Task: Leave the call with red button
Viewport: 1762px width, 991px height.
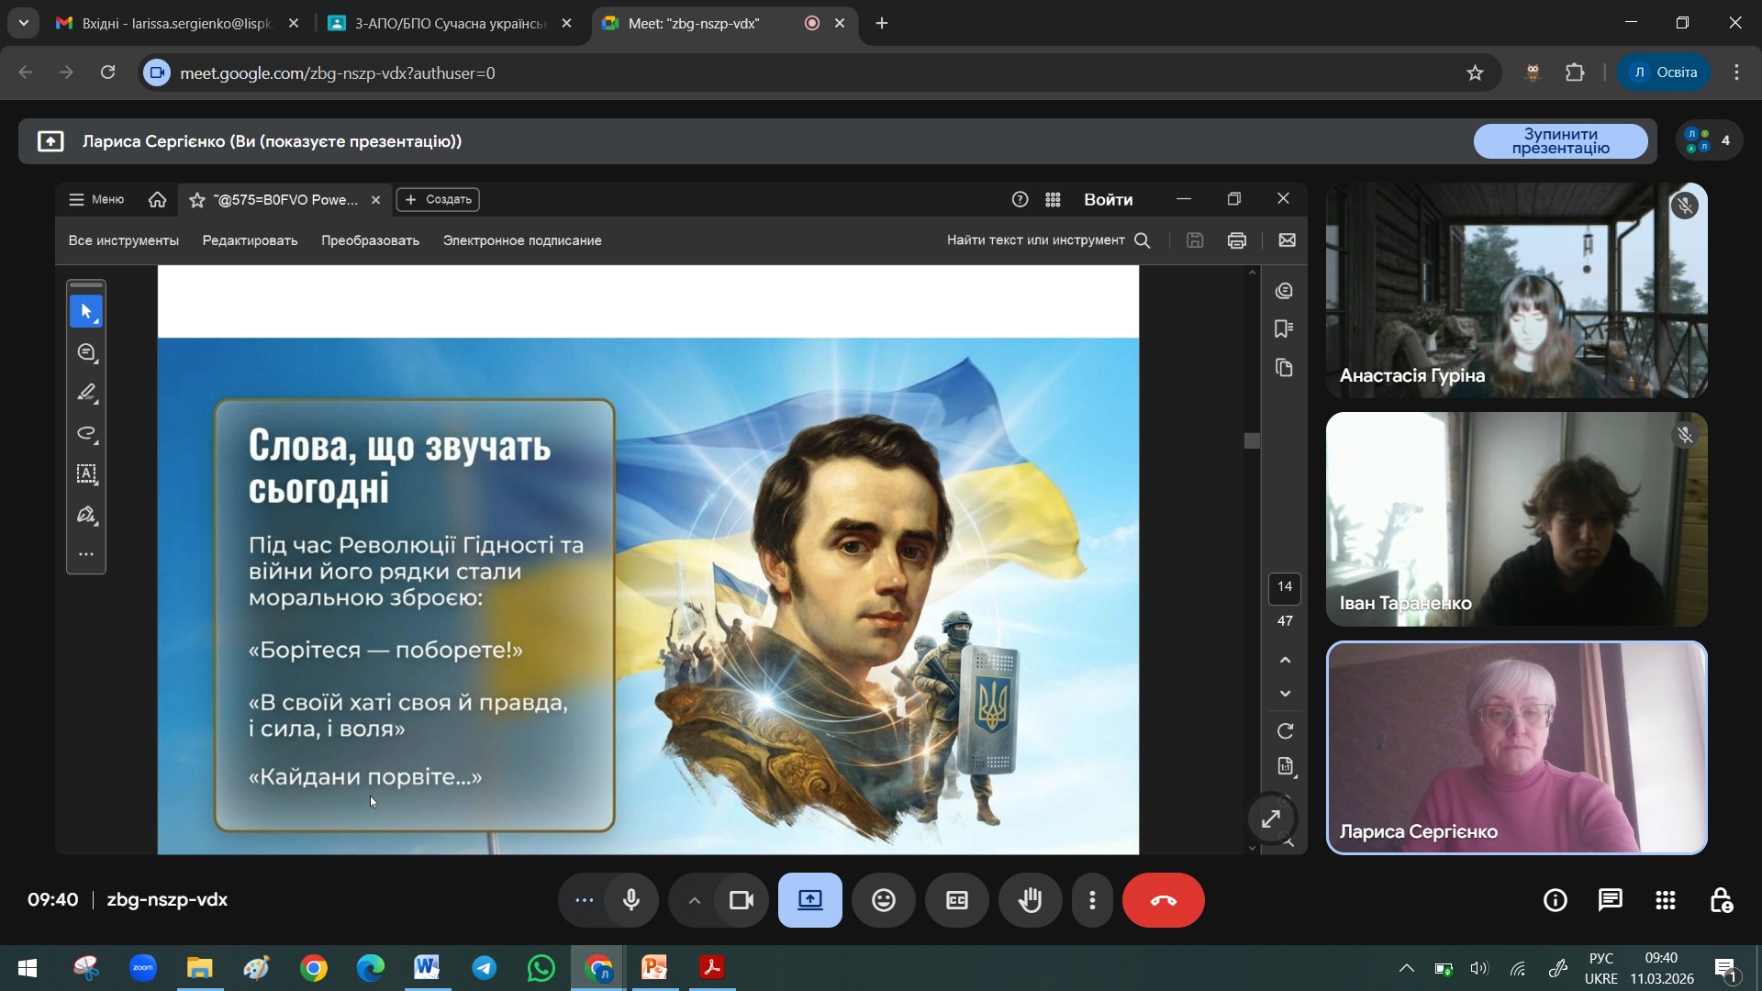Action: tap(1163, 900)
